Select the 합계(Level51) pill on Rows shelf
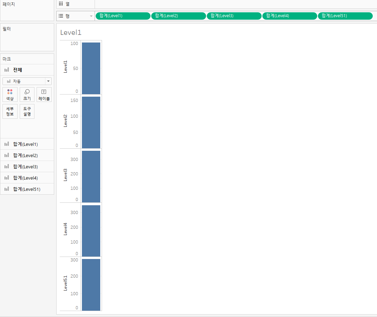The width and height of the screenshot is (377, 317). pyautogui.click(x=345, y=16)
